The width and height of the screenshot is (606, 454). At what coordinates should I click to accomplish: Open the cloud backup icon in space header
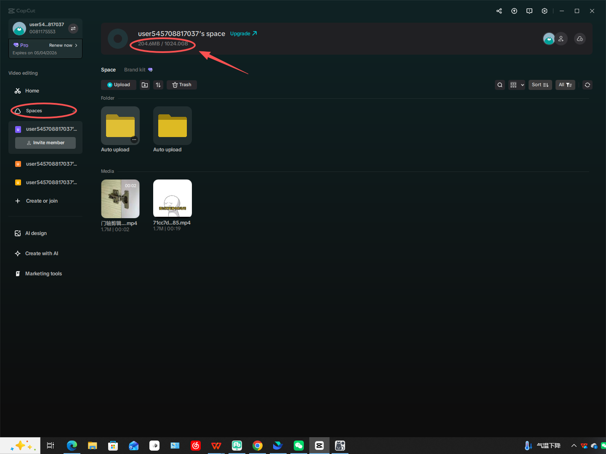(x=580, y=39)
